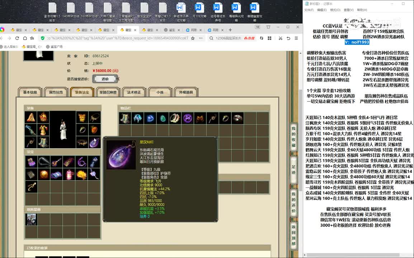Select the green jade item in 物品栏
This screenshot has width=414, height=258.
click(x=163, y=118)
